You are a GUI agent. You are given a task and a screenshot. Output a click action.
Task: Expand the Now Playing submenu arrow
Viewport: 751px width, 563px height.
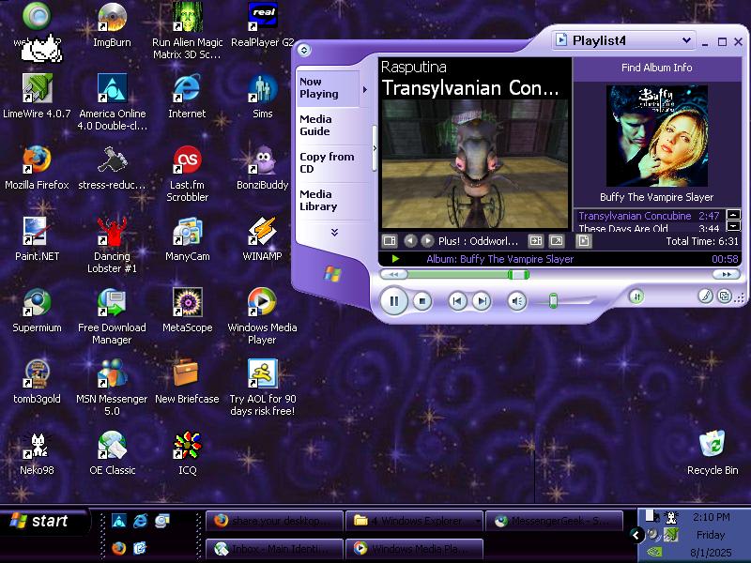tap(364, 90)
